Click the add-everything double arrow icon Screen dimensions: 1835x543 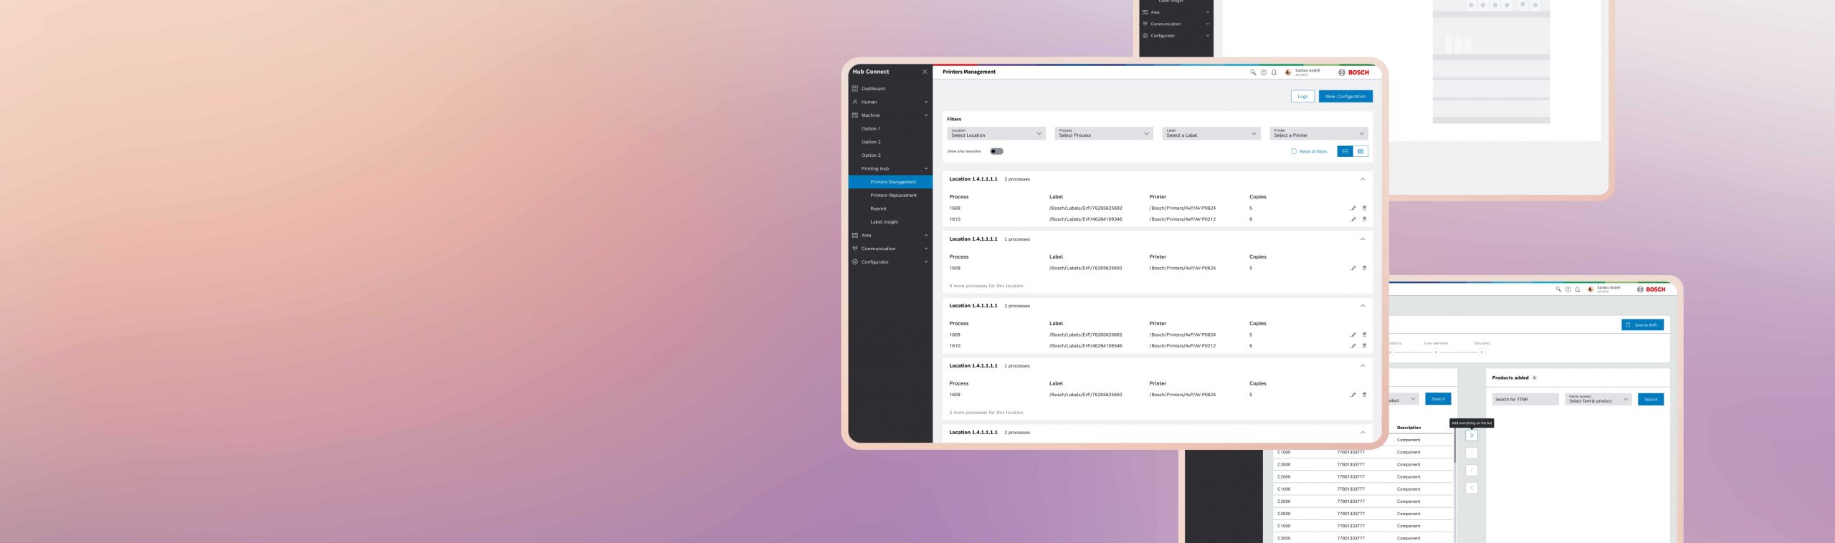point(1472,436)
